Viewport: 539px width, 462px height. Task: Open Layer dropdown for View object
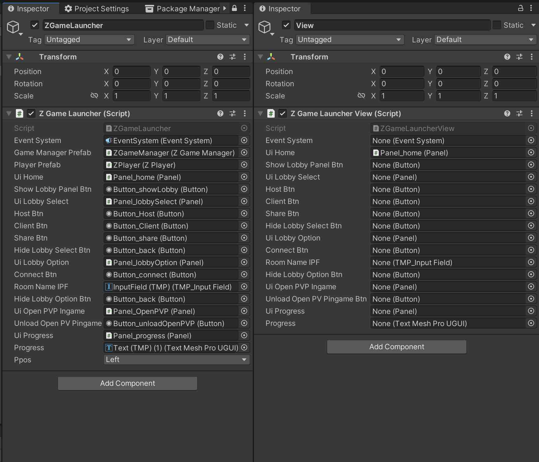(x=485, y=40)
